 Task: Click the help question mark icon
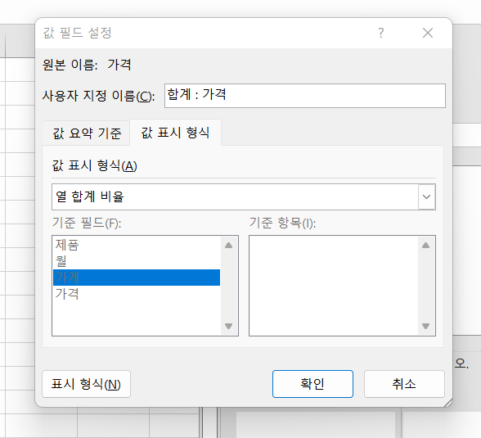point(380,33)
